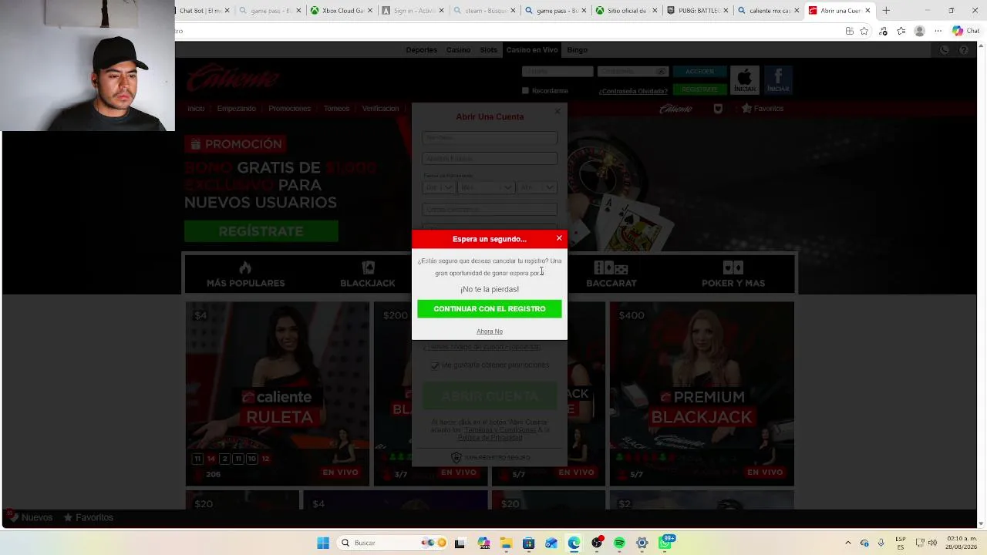The image size is (987, 555).
Task: Select the Casino en Vivo tab
Action: tap(532, 50)
